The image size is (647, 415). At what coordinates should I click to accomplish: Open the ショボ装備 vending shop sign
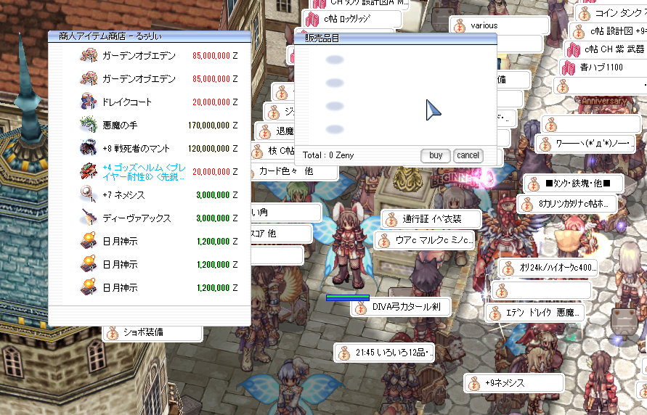point(152,333)
